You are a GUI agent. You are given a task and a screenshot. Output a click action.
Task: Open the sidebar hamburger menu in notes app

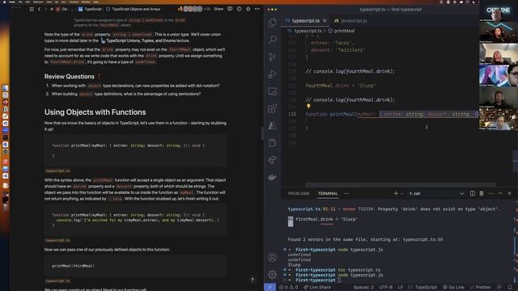tap(32, 9)
